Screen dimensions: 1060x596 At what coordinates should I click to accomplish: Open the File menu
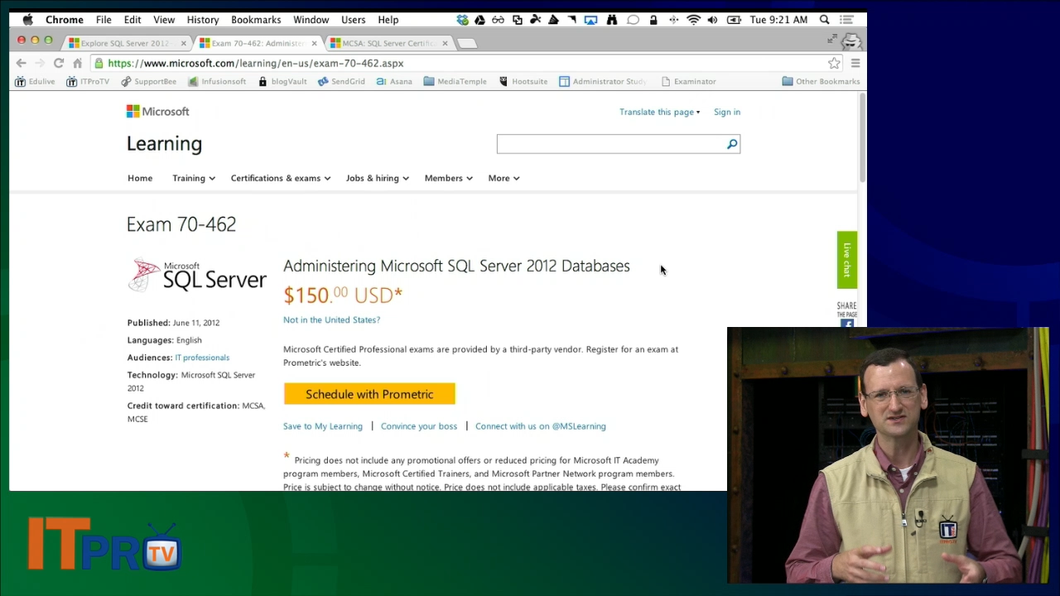[x=104, y=20]
